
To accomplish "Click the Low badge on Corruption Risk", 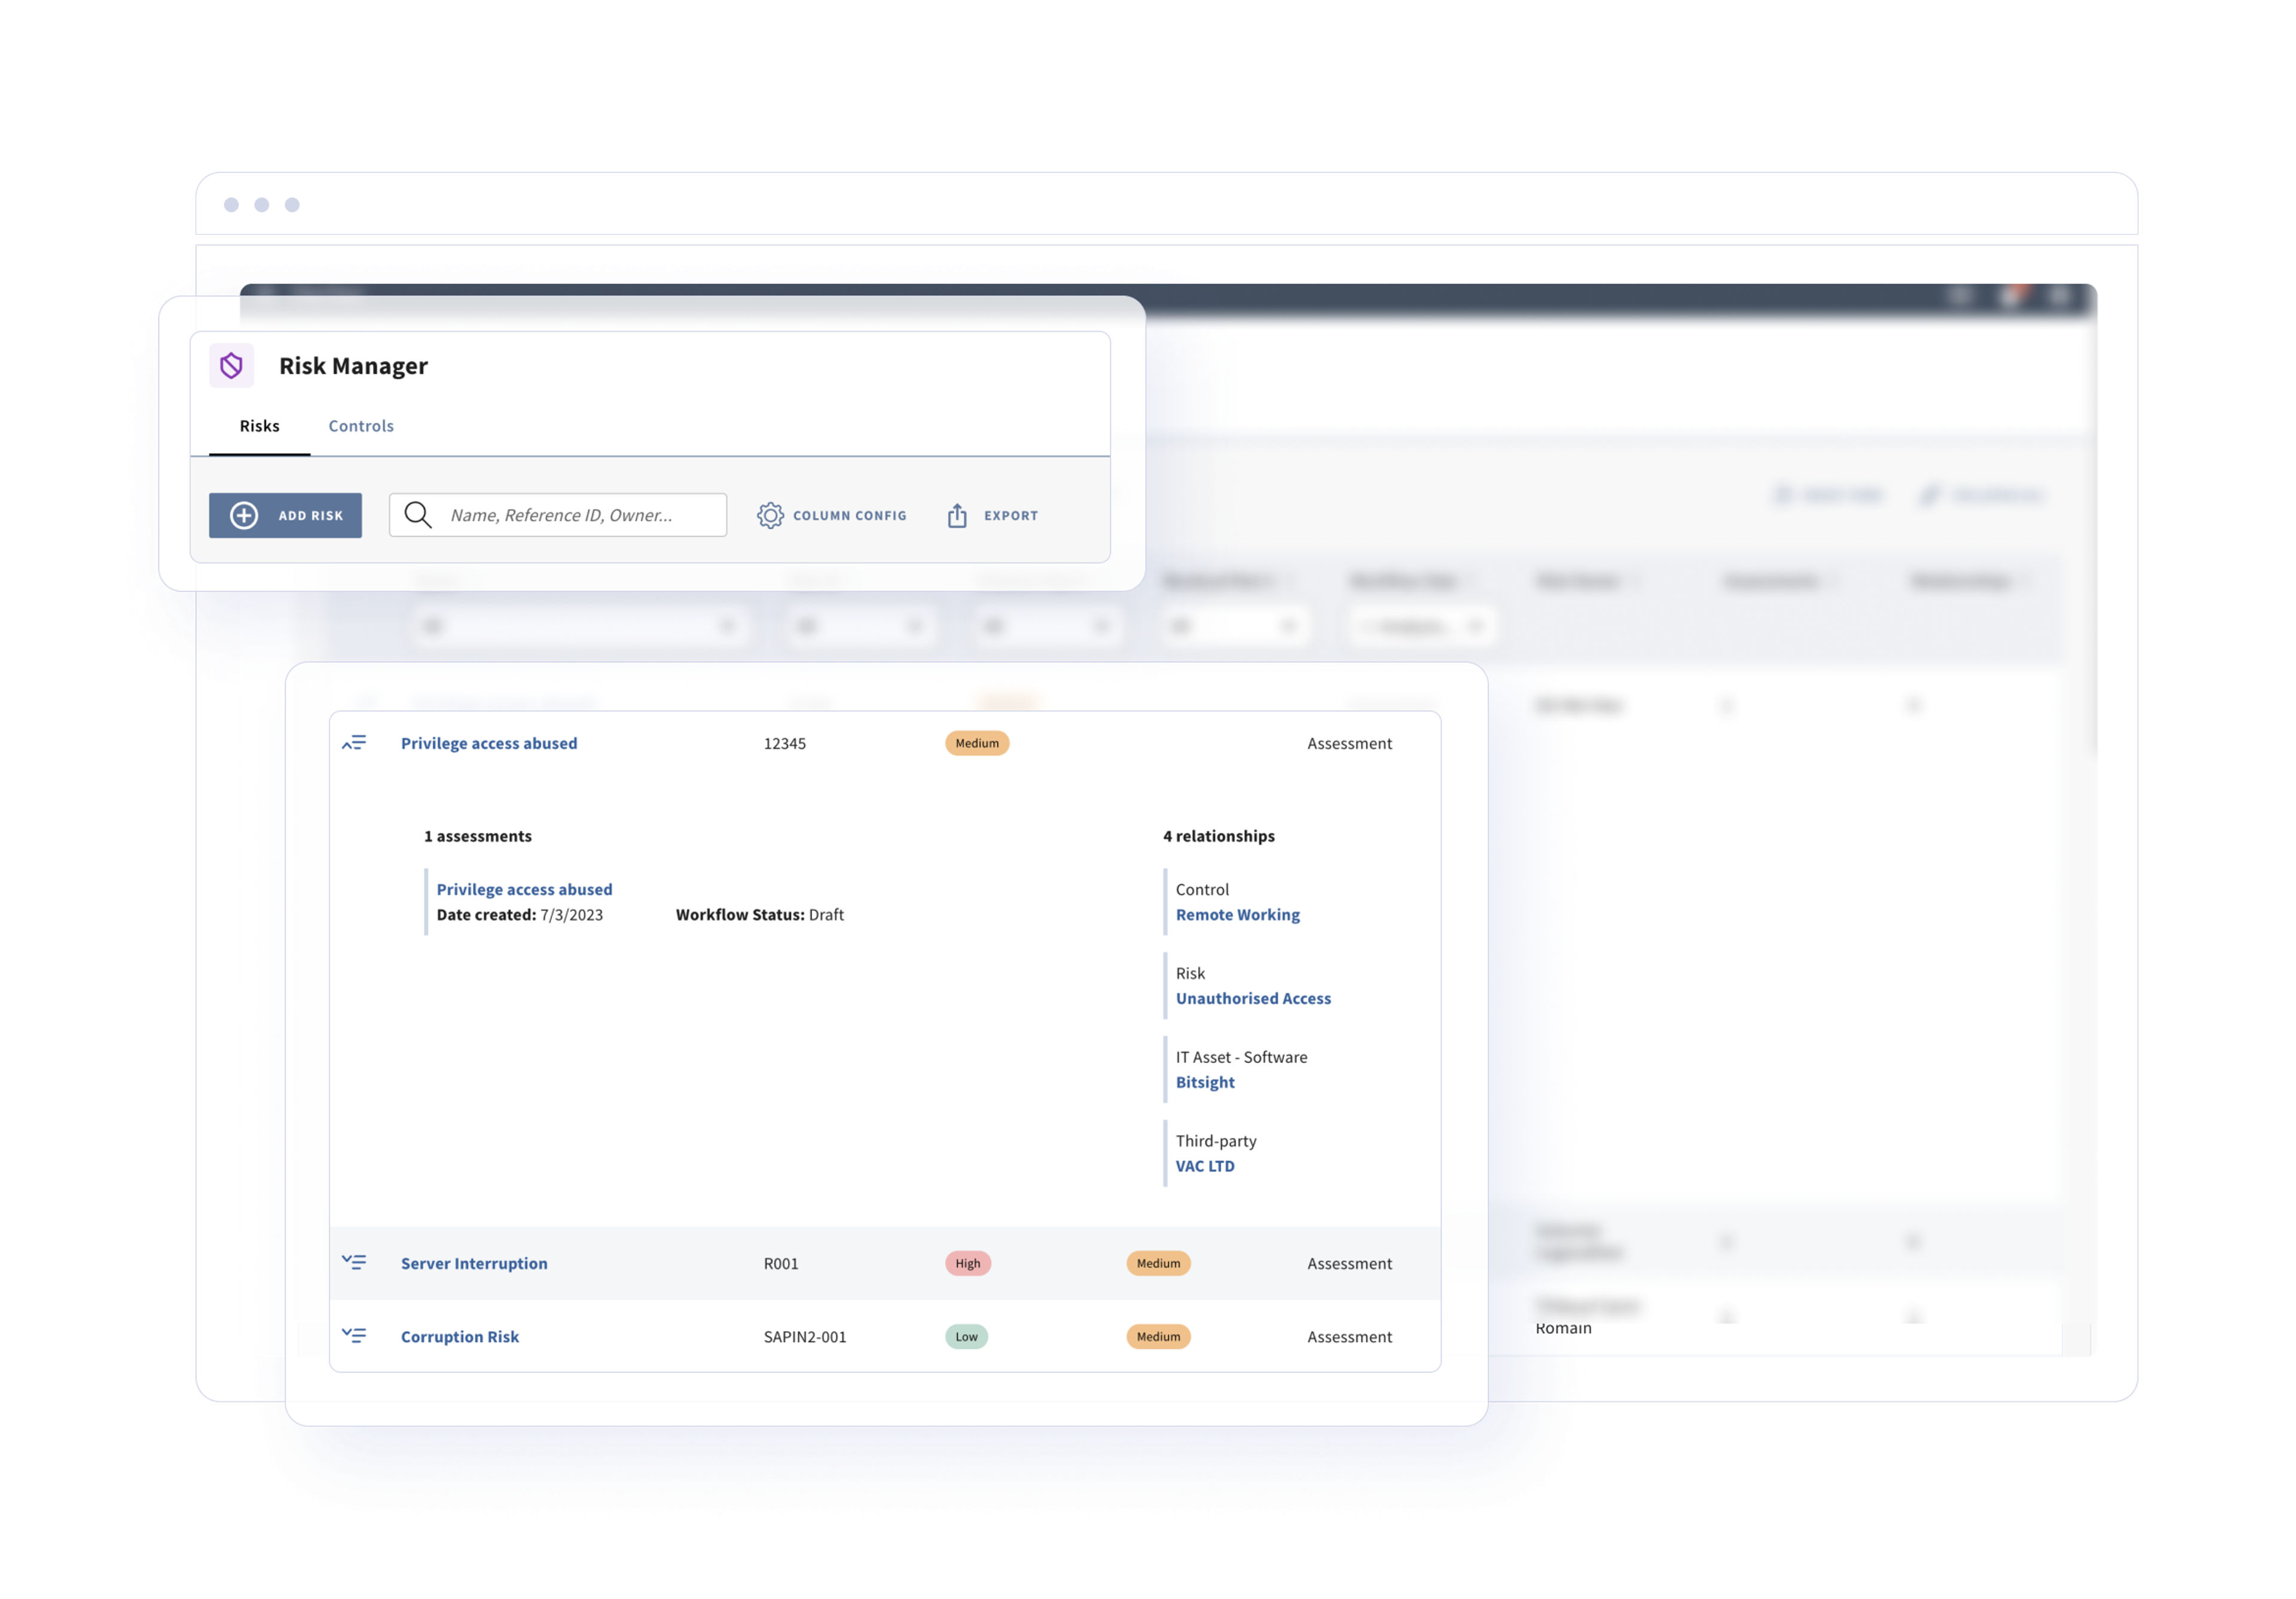I will [966, 1336].
